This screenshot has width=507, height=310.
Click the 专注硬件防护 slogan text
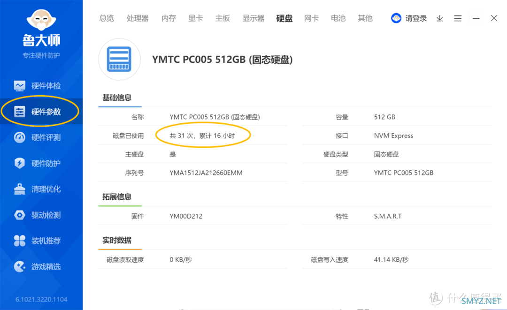41,55
